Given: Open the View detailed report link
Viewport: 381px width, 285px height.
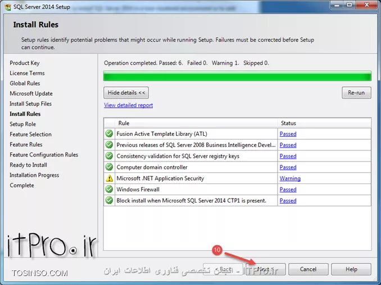Looking at the screenshot, I should (128, 105).
